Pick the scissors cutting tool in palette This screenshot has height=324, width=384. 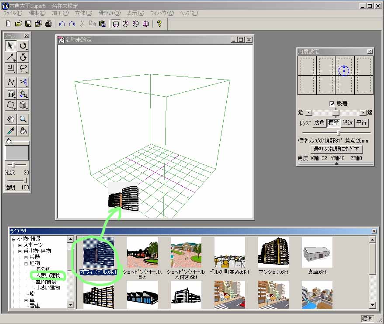[x=23, y=82]
